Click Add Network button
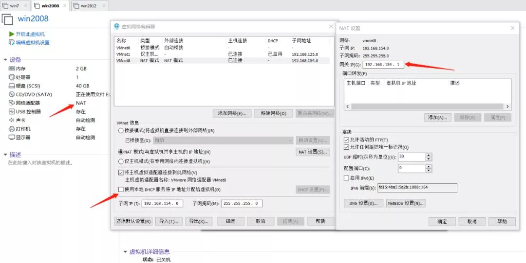Viewport: 526px width, 263px height. point(232,113)
